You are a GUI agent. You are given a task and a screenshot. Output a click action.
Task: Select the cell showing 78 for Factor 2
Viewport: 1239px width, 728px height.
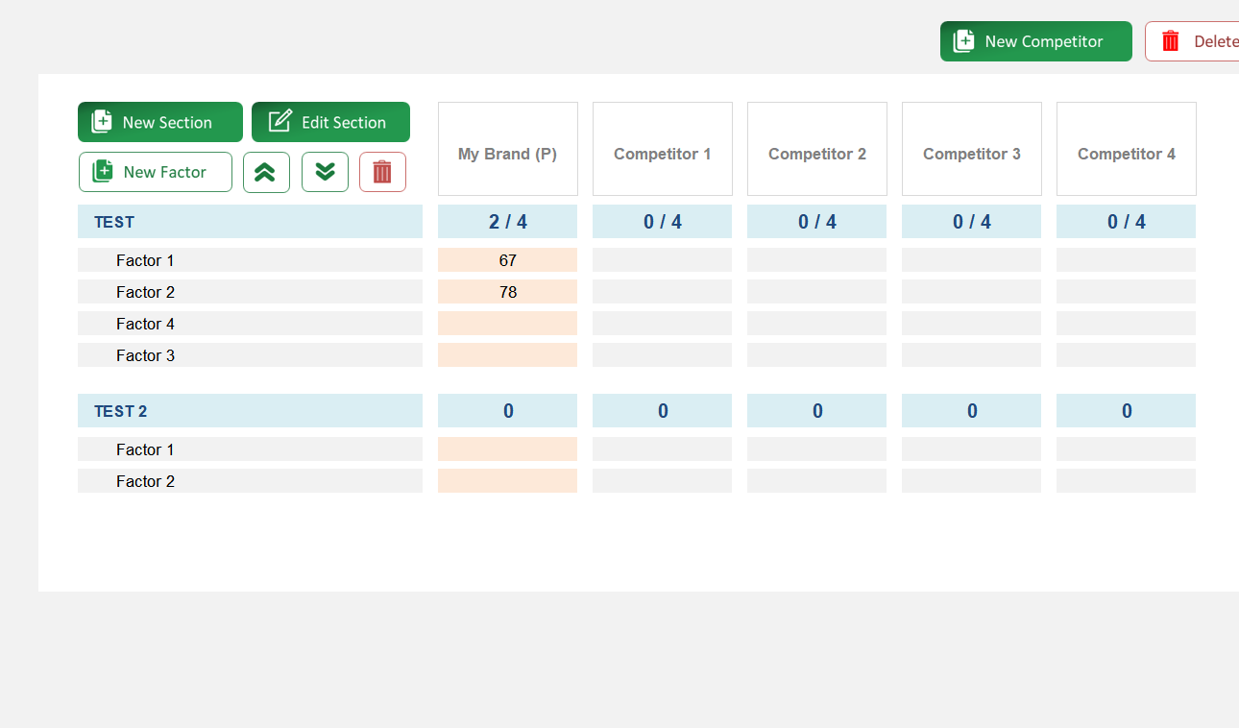(507, 291)
